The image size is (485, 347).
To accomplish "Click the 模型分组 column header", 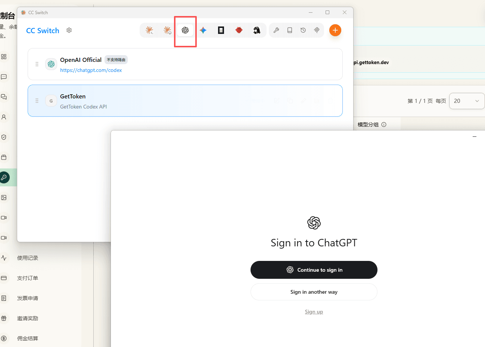I will 368,124.
